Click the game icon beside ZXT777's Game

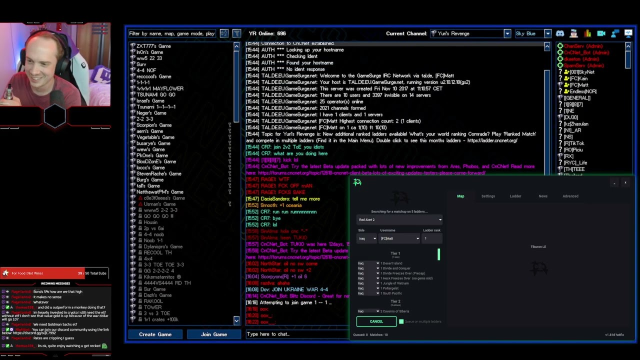pyautogui.click(x=132, y=46)
